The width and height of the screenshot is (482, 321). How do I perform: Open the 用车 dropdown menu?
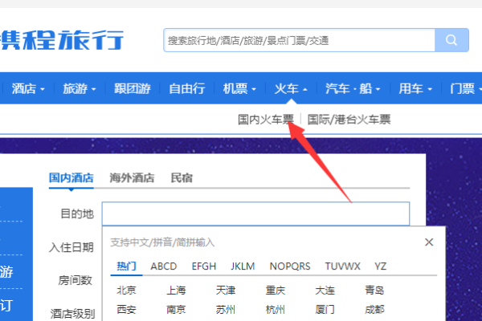(416, 89)
